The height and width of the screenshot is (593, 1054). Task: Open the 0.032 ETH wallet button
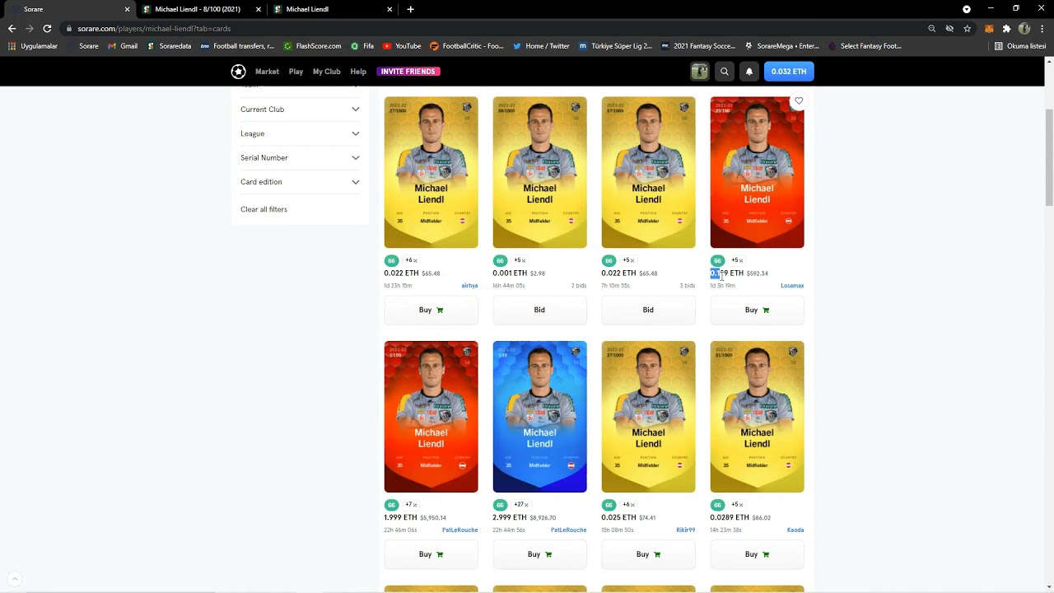789,72
